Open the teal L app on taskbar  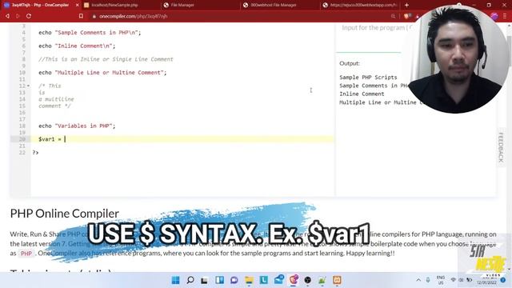264,280
